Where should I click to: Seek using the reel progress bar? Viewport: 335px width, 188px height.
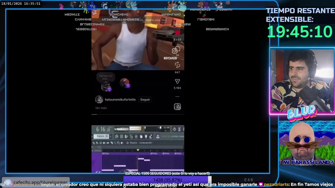point(138,114)
